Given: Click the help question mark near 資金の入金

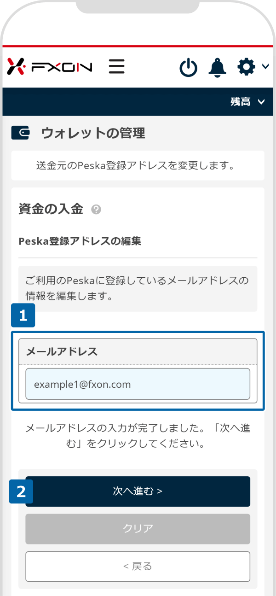Looking at the screenshot, I should point(96,210).
